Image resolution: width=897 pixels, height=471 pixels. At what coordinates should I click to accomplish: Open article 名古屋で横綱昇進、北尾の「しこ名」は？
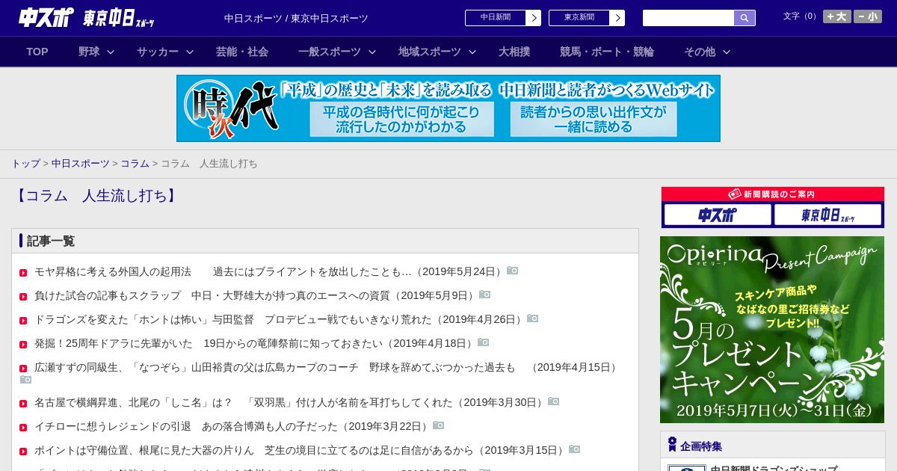pos(289,402)
